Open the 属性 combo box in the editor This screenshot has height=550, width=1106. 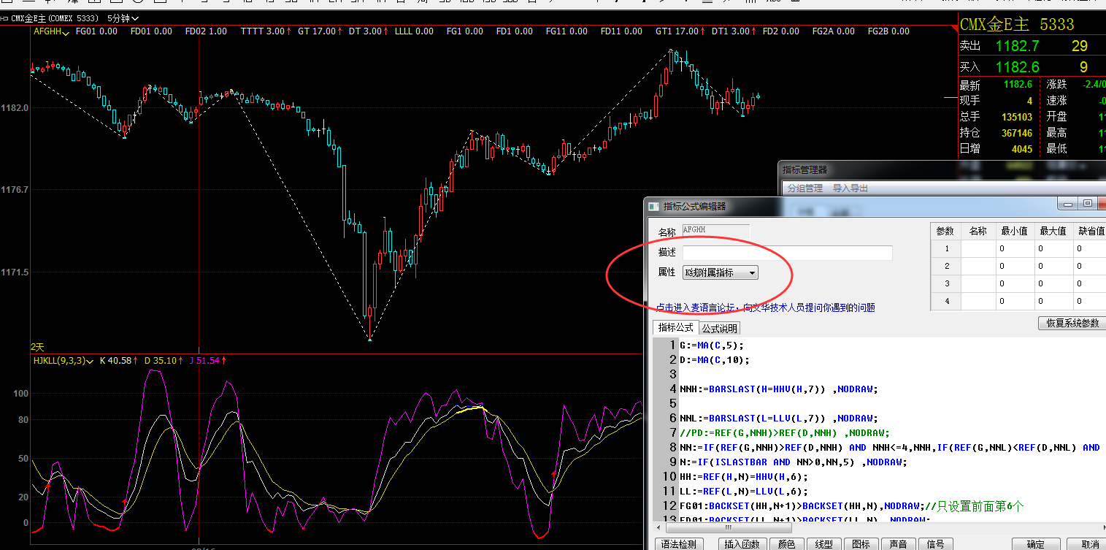pyautogui.click(x=720, y=272)
